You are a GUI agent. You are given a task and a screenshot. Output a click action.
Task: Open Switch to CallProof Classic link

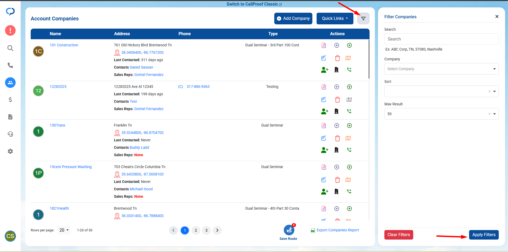coord(254,4)
